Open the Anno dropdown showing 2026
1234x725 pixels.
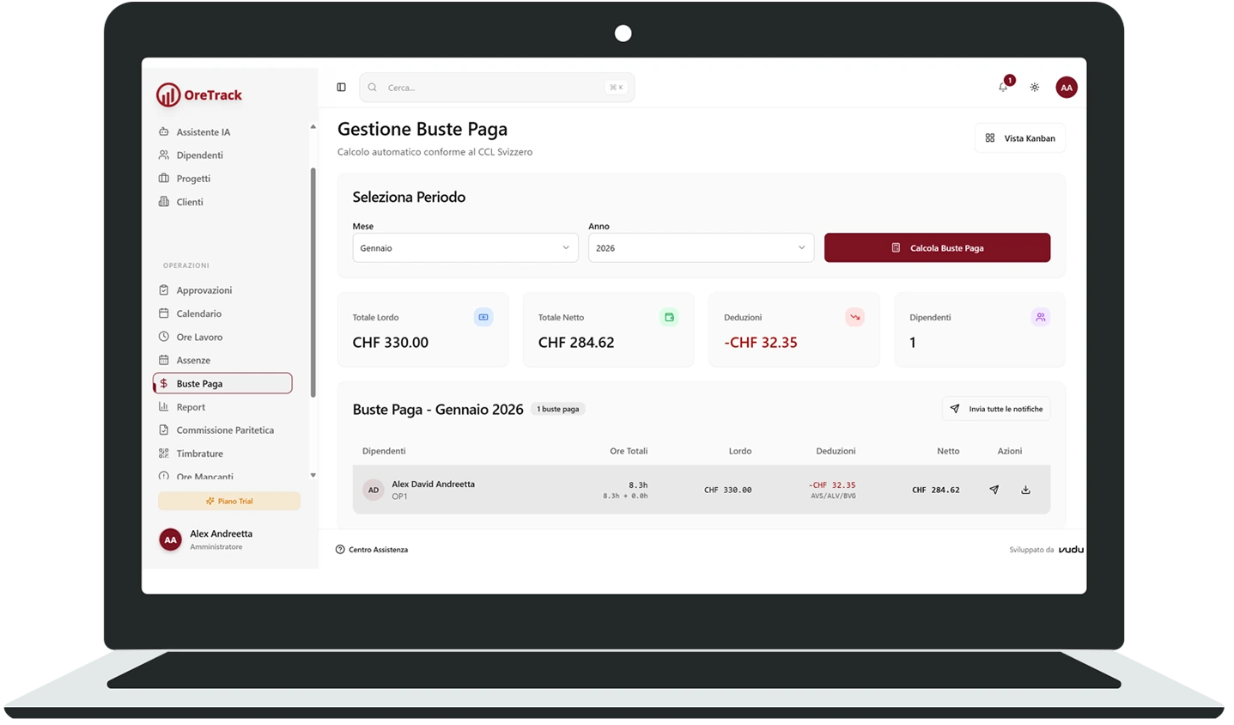(x=701, y=247)
